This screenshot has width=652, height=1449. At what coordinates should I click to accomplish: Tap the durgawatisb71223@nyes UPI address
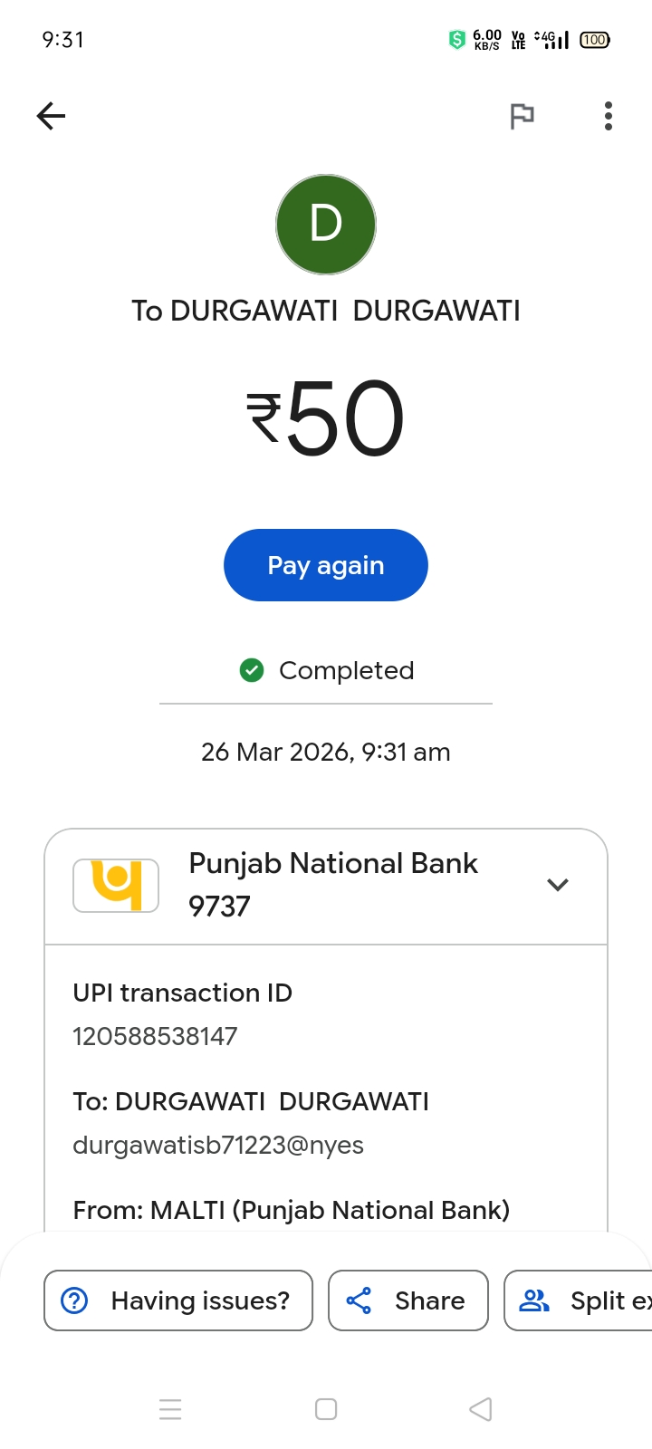pyautogui.click(x=218, y=1146)
